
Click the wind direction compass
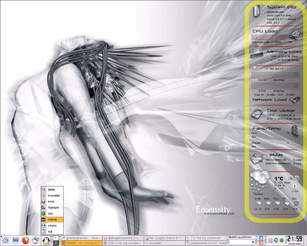click(295, 186)
